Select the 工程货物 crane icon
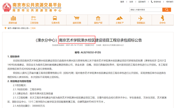Image resolution: width=176 pixels, height=108 pixels. [x=34, y=20]
